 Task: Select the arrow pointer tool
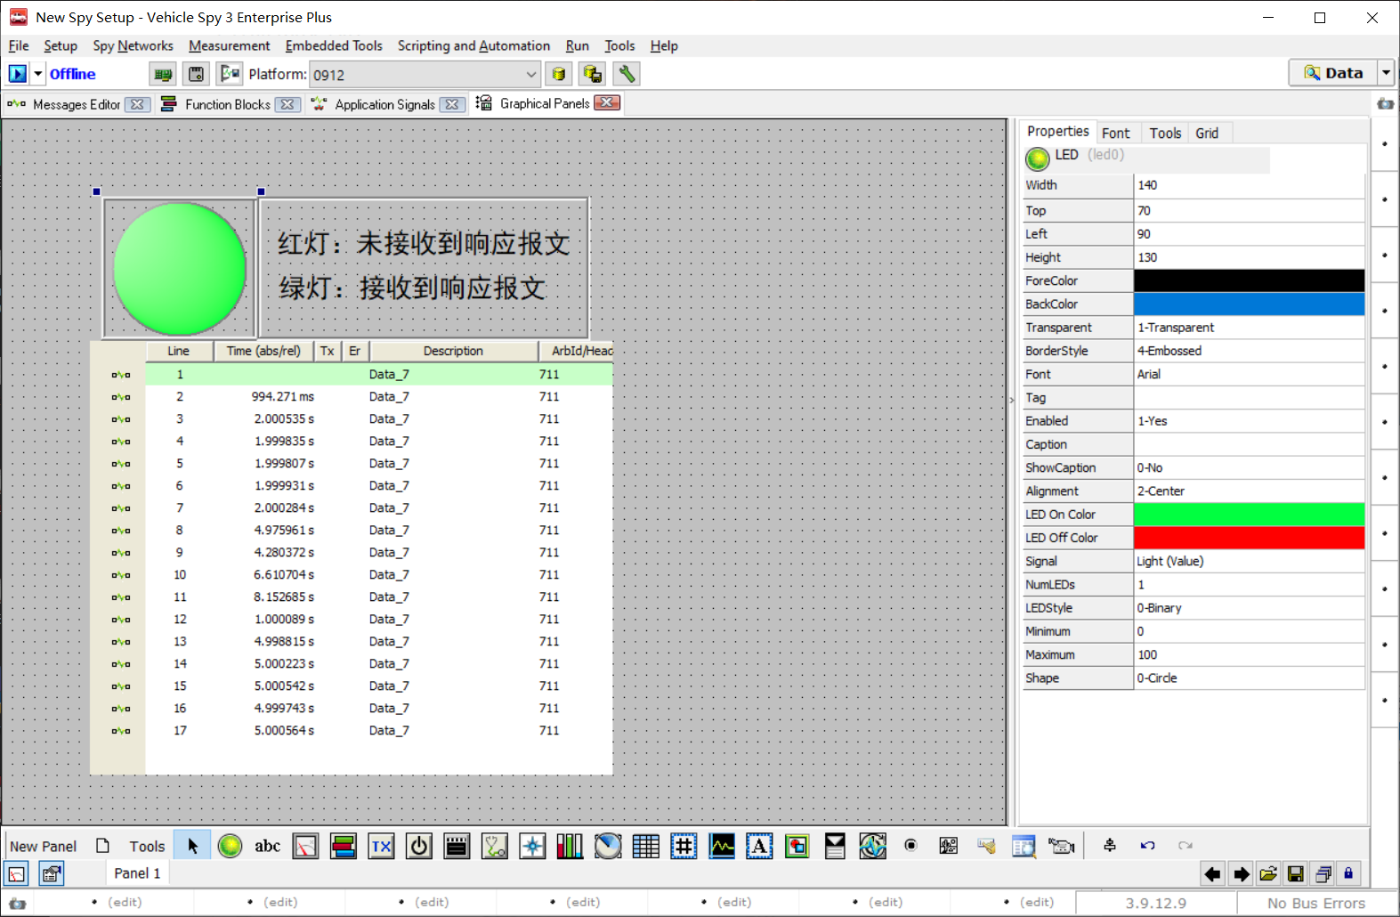(192, 846)
